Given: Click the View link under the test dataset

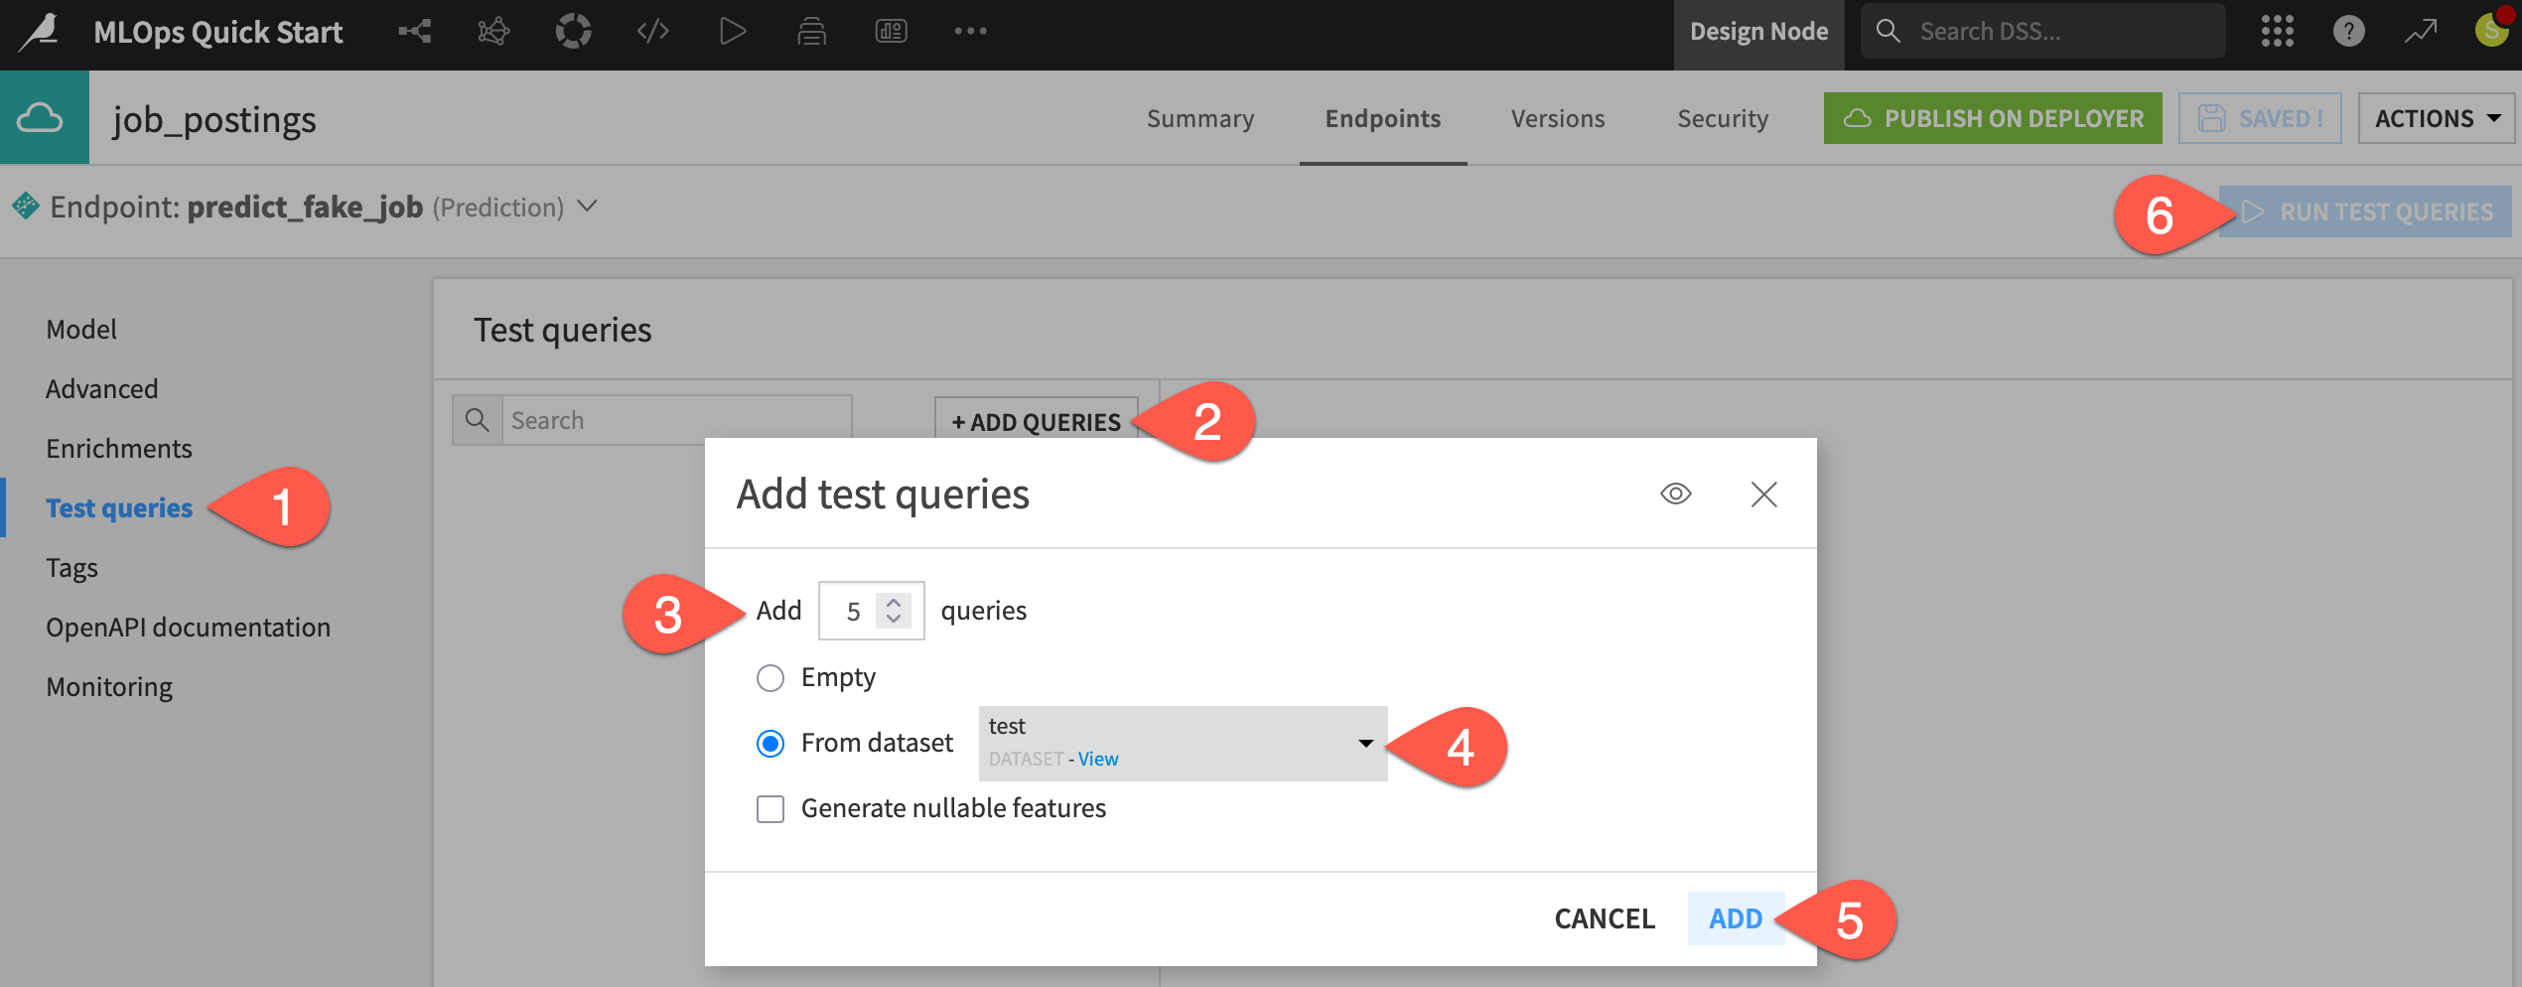Looking at the screenshot, I should point(1097,759).
